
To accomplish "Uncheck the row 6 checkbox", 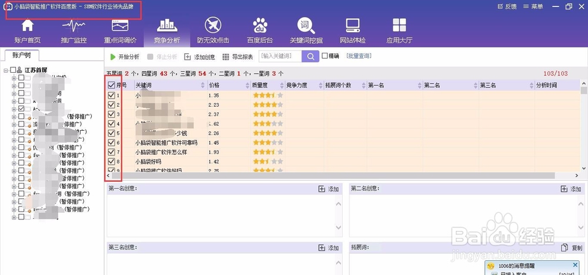I will click(x=111, y=142).
